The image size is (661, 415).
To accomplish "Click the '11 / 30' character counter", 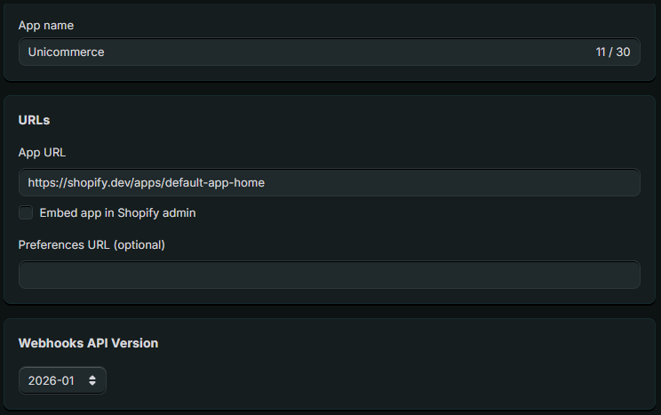I will pos(613,52).
